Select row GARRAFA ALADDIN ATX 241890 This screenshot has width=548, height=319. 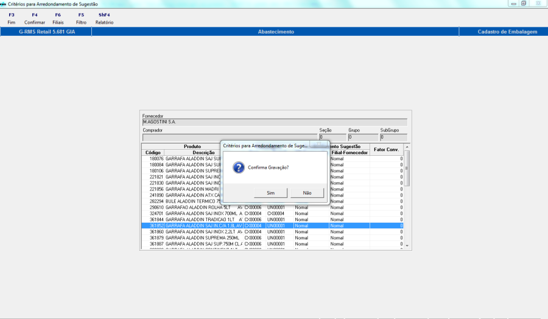[x=272, y=195]
